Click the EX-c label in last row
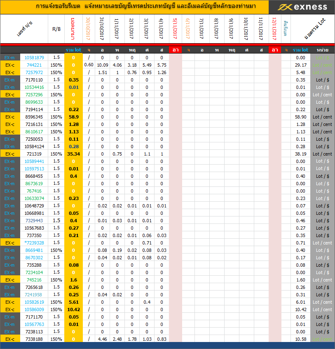Image resolution: width=335 pixels, height=349 pixels. click(x=10, y=339)
